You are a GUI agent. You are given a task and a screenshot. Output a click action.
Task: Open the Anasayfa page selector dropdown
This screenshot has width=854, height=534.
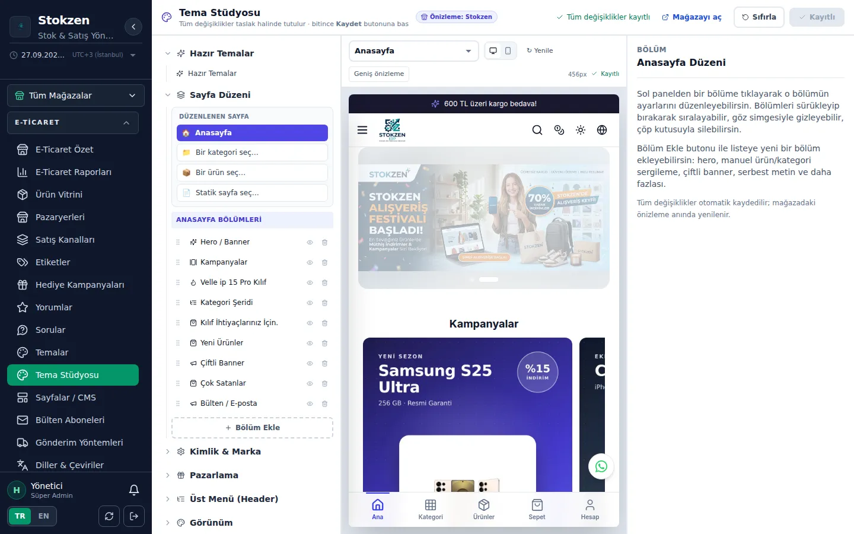coord(413,51)
